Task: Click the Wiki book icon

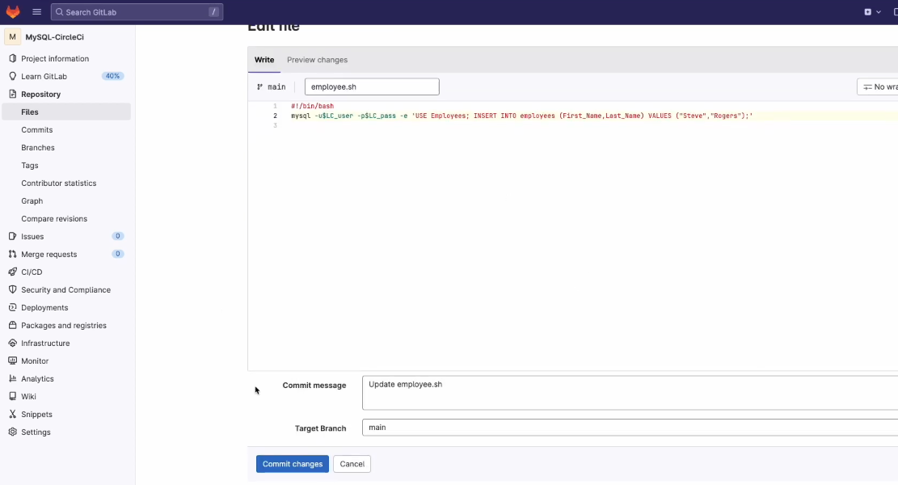Action: (13, 395)
